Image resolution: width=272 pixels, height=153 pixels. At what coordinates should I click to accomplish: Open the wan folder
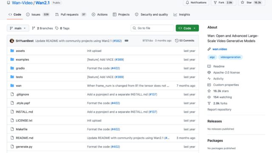pyautogui.click(x=19, y=86)
